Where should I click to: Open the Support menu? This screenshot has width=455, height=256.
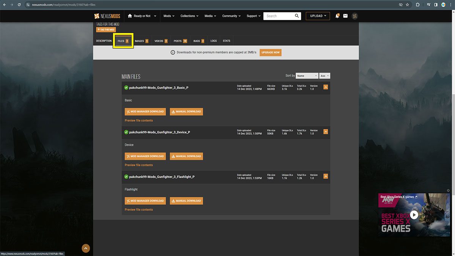[253, 16]
